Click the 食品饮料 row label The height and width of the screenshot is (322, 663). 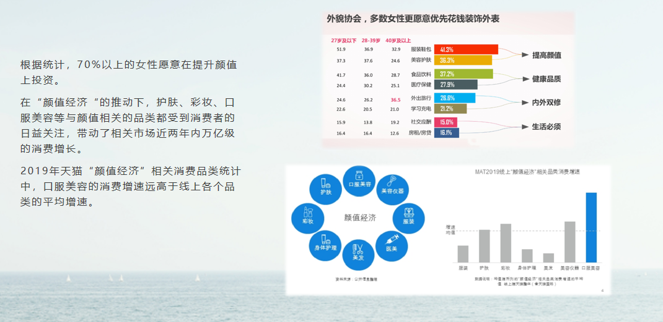coord(421,75)
